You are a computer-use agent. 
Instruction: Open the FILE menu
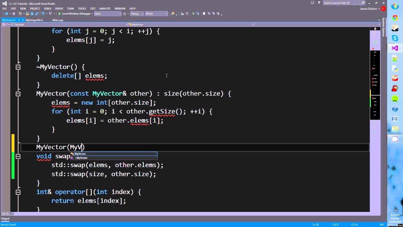(5, 9)
